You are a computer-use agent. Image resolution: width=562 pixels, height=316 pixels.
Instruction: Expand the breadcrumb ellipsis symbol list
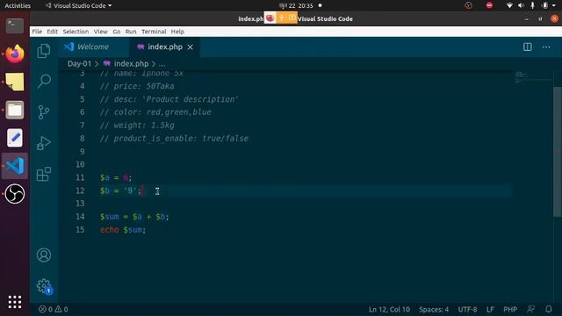coord(162,64)
